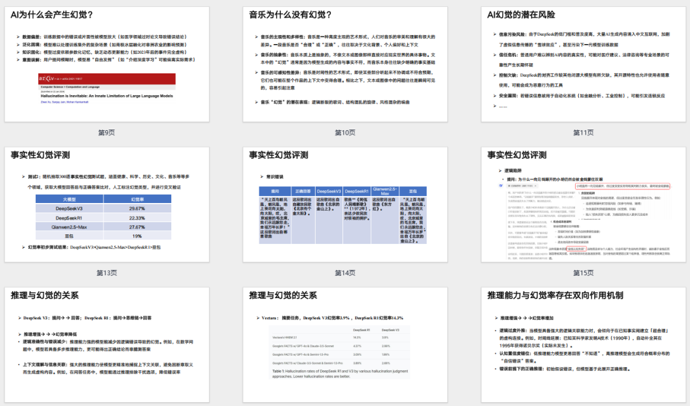
Task: Click the 提问 column header on page 14
Action: click(275, 192)
